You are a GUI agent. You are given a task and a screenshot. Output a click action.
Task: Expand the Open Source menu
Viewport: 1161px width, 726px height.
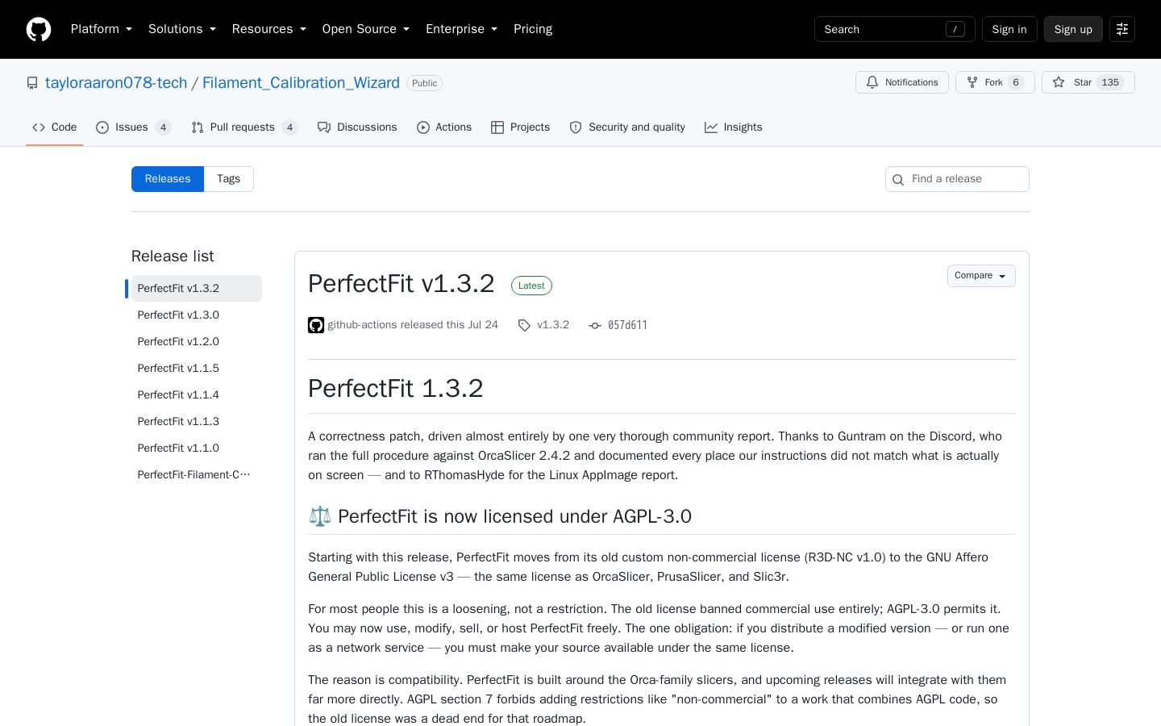coord(366,29)
